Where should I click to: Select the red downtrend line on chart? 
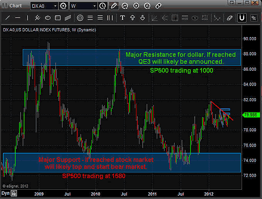click(x=222, y=111)
